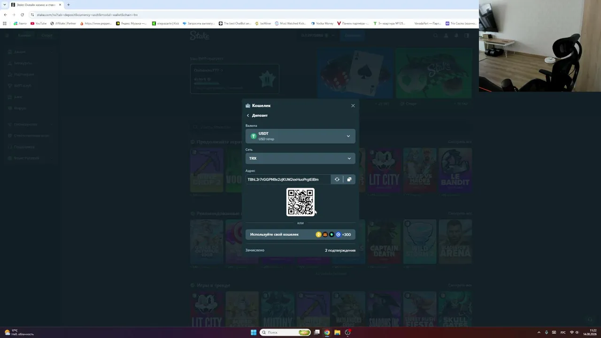Click the Chrome forward arrow
Viewport: 601px width, 338px height.
[x=14, y=15]
